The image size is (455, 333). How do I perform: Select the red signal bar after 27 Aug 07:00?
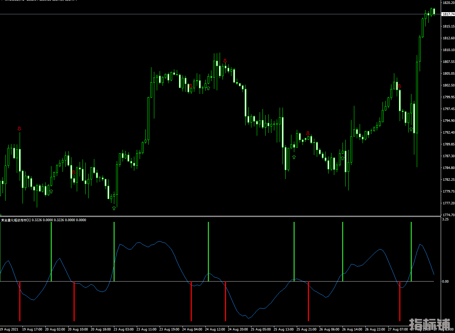400,301
